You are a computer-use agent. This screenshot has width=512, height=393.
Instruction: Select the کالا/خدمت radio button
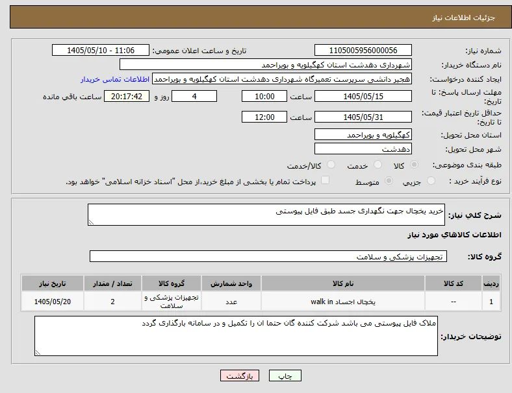(331, 165)
